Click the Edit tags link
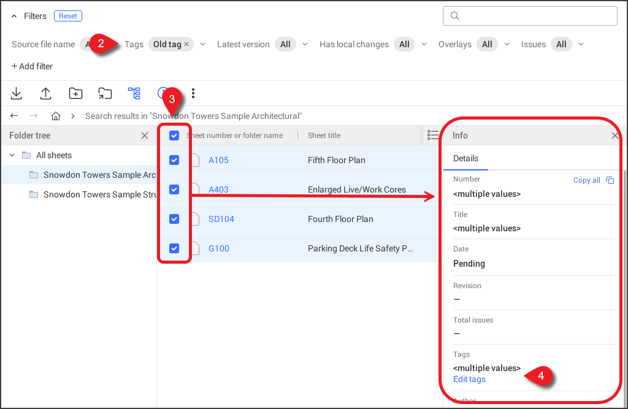Screen dimensions: 628x409 [469, 379]
